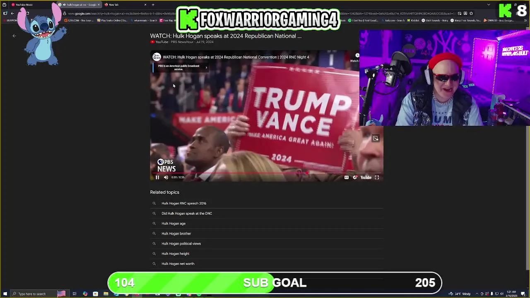Click search icon beside Hulk Hogan age

154,223
